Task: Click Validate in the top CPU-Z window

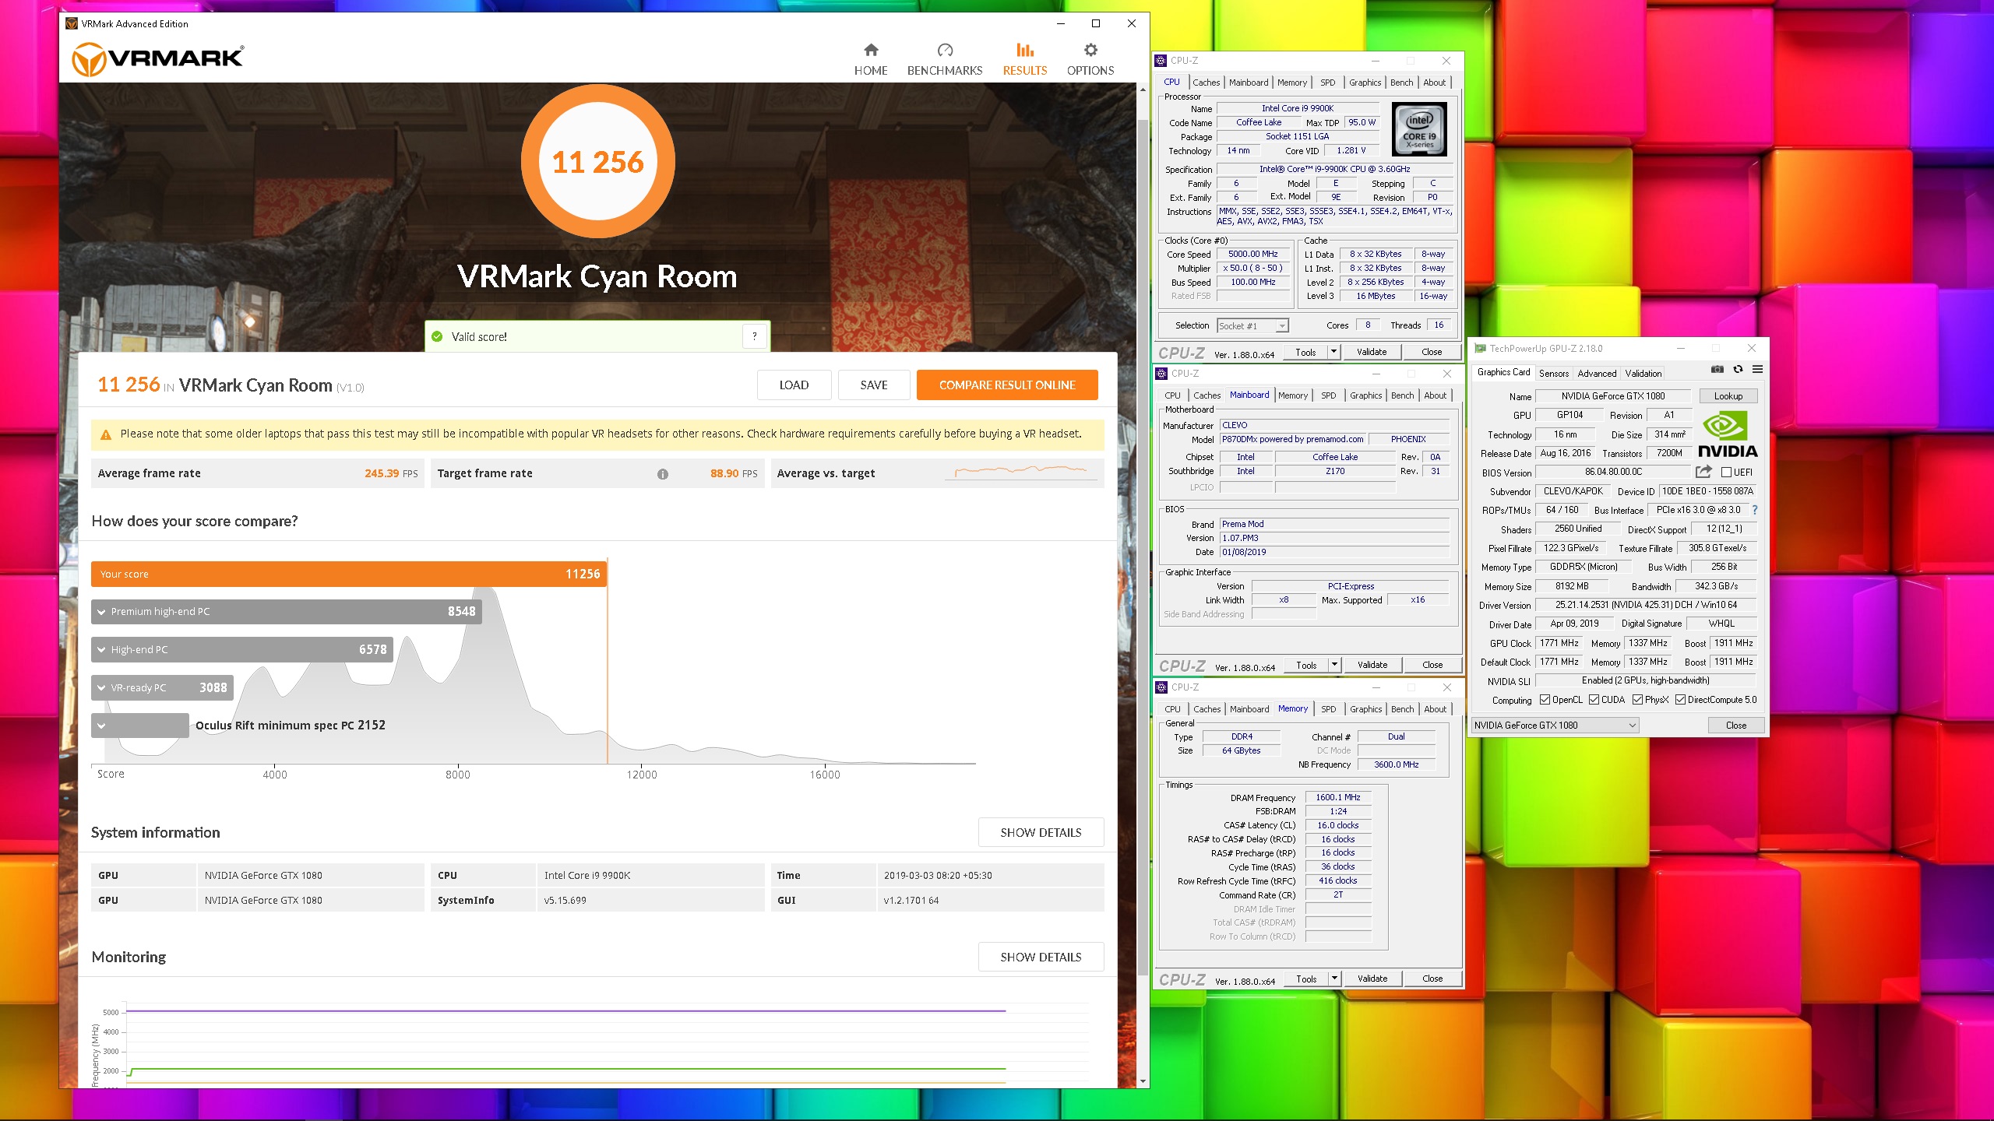Action: tap(1372, 352)
